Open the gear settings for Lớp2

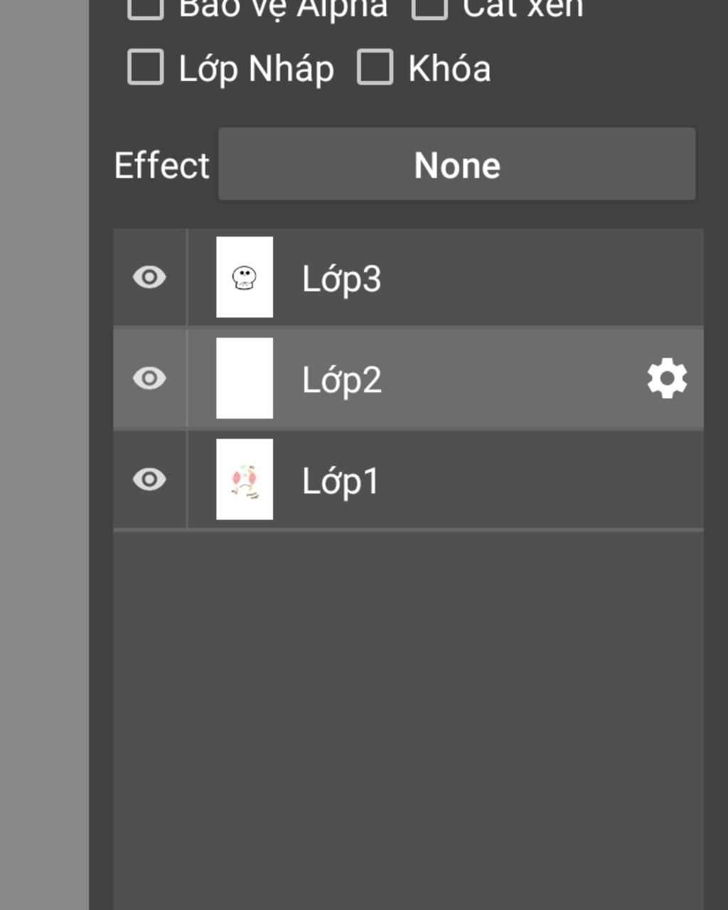[x=667, y=379]
